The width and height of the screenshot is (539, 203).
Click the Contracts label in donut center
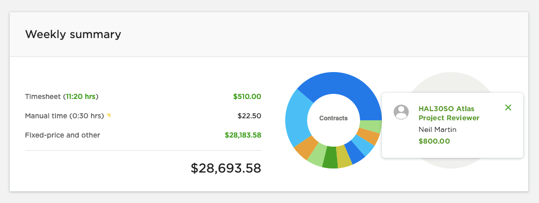click(334, 118)
